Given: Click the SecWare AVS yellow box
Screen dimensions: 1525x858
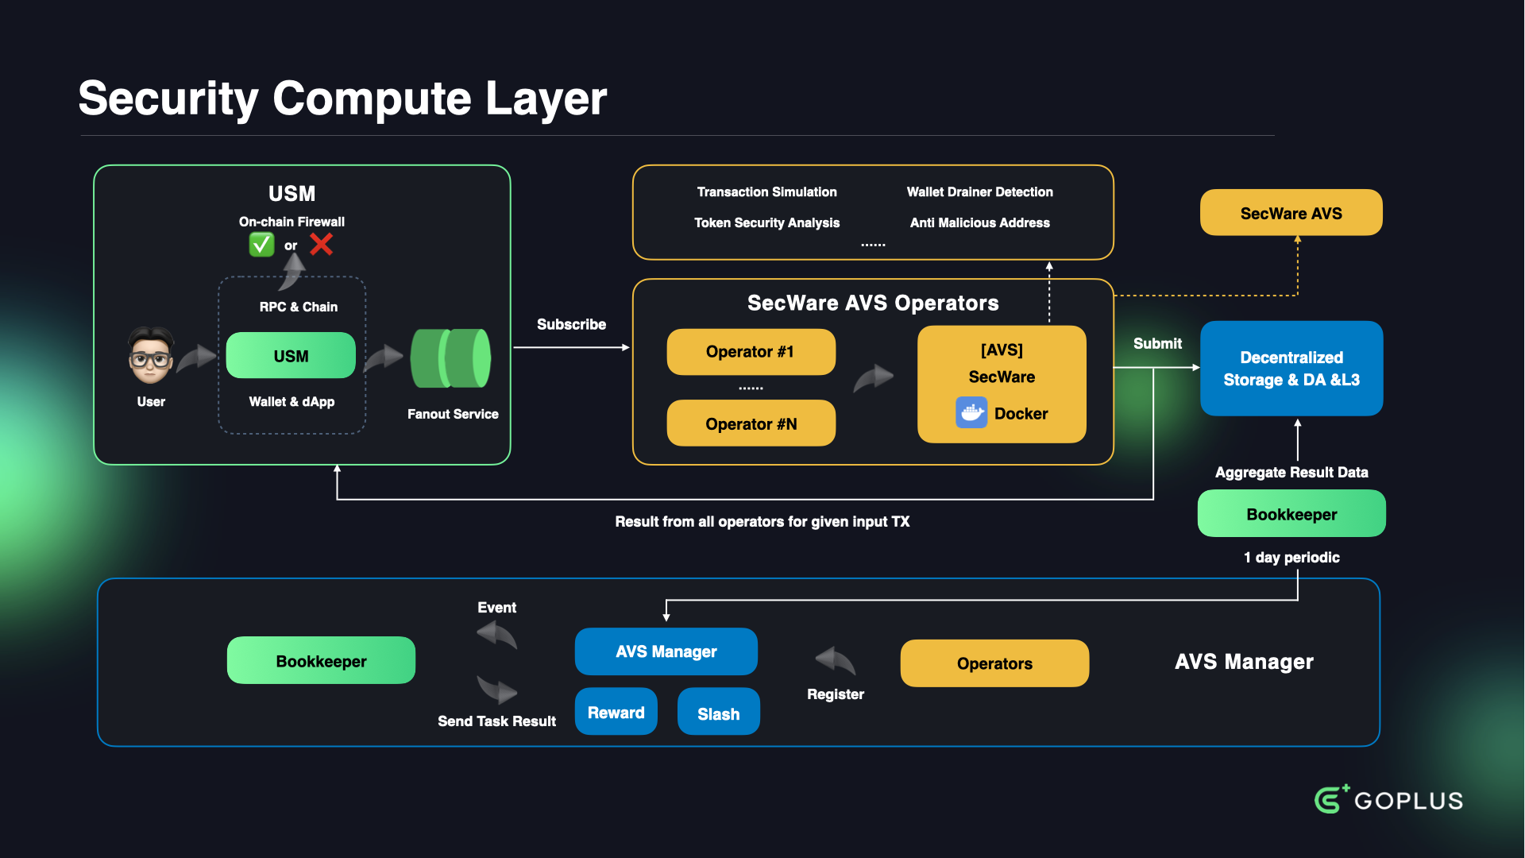Looking at the screenshot, I should (1291, 213).
